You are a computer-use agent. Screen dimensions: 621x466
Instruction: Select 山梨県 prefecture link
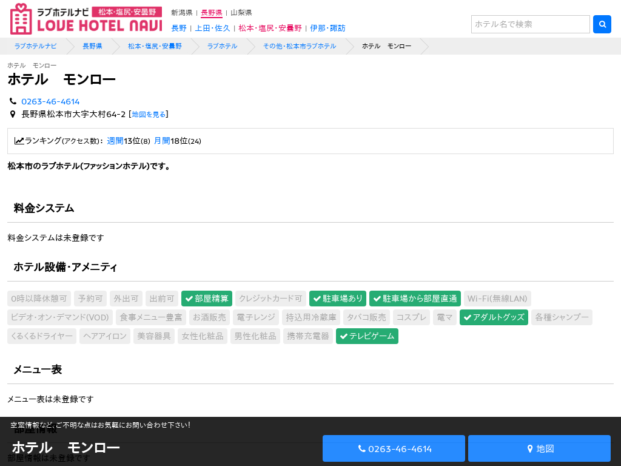(241, 13)
